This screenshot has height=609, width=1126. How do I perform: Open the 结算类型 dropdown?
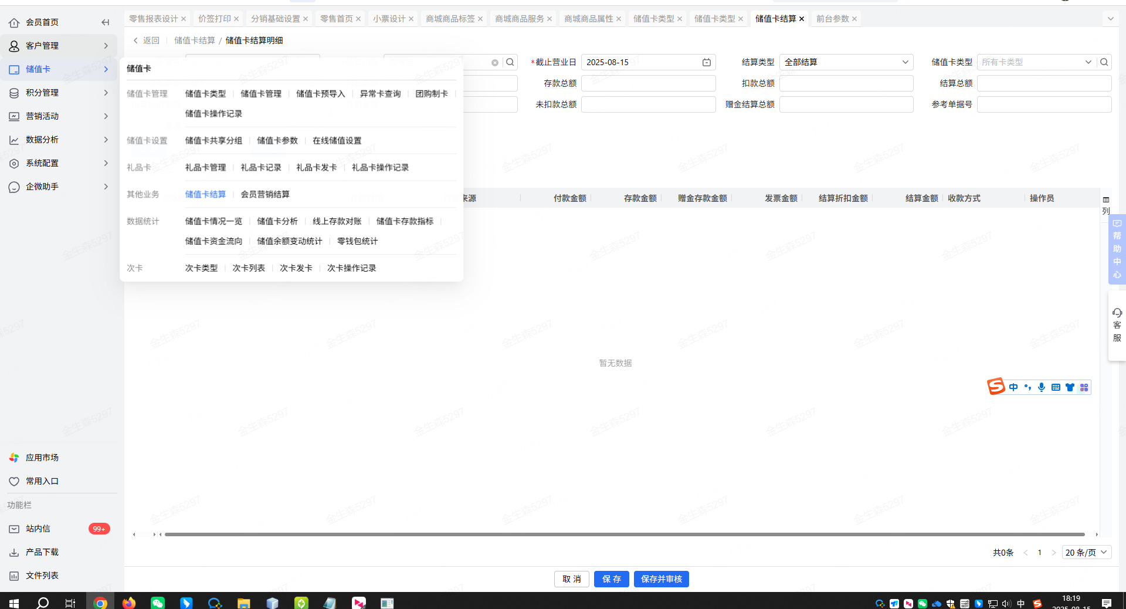coord(846,62)
